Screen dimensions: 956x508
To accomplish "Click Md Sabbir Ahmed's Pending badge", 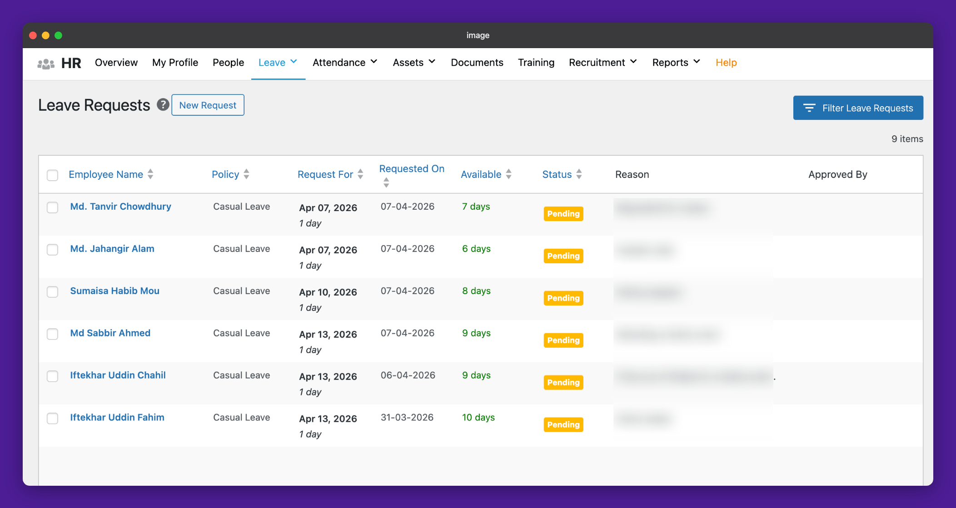I will pos(563,340).
